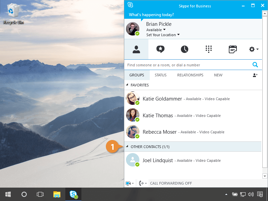
Task: Open the Dial Pad icon
Action: pos(209,49)
